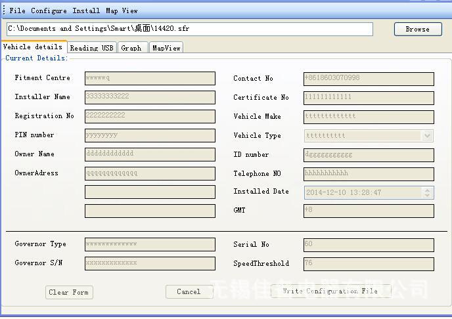
Task: Click the file path input field
Action: coord(189,29)
